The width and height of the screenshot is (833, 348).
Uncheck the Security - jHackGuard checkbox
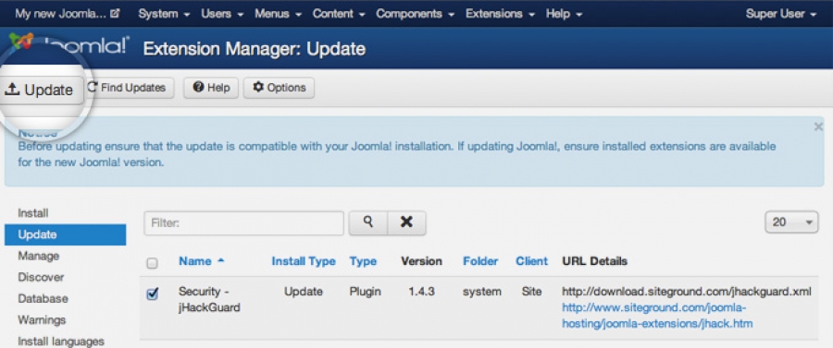(152, 294)
